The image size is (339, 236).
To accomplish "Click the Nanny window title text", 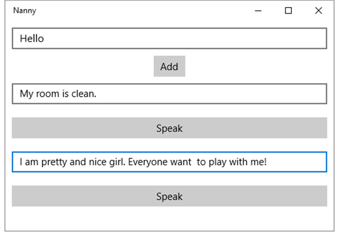I will (25, 11).
